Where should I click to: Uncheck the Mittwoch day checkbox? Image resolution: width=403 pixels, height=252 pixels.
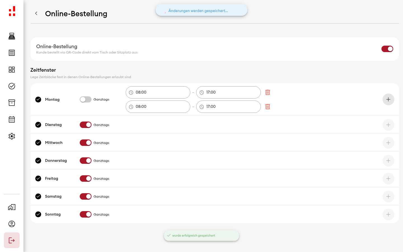[38, 143]
